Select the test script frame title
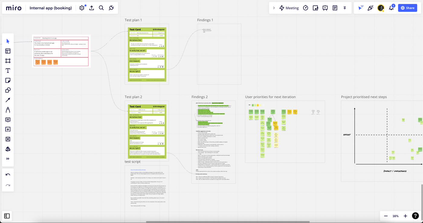 point(133,162)
